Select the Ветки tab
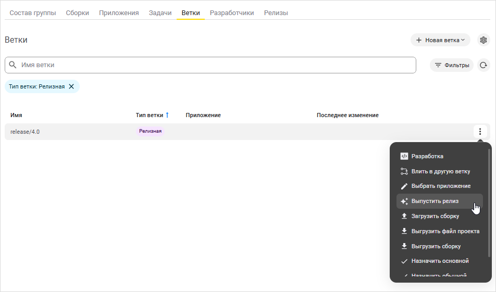 191,13
